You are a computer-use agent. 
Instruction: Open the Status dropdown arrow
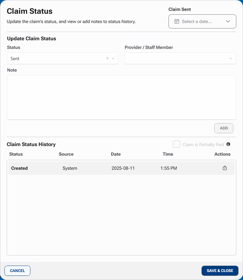click(x=113, y=58)
